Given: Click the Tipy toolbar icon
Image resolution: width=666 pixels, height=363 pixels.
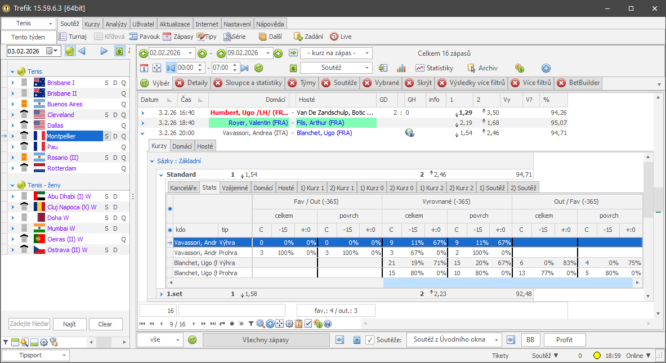Looking at the screenshot, I should click(x=207, y=36).
